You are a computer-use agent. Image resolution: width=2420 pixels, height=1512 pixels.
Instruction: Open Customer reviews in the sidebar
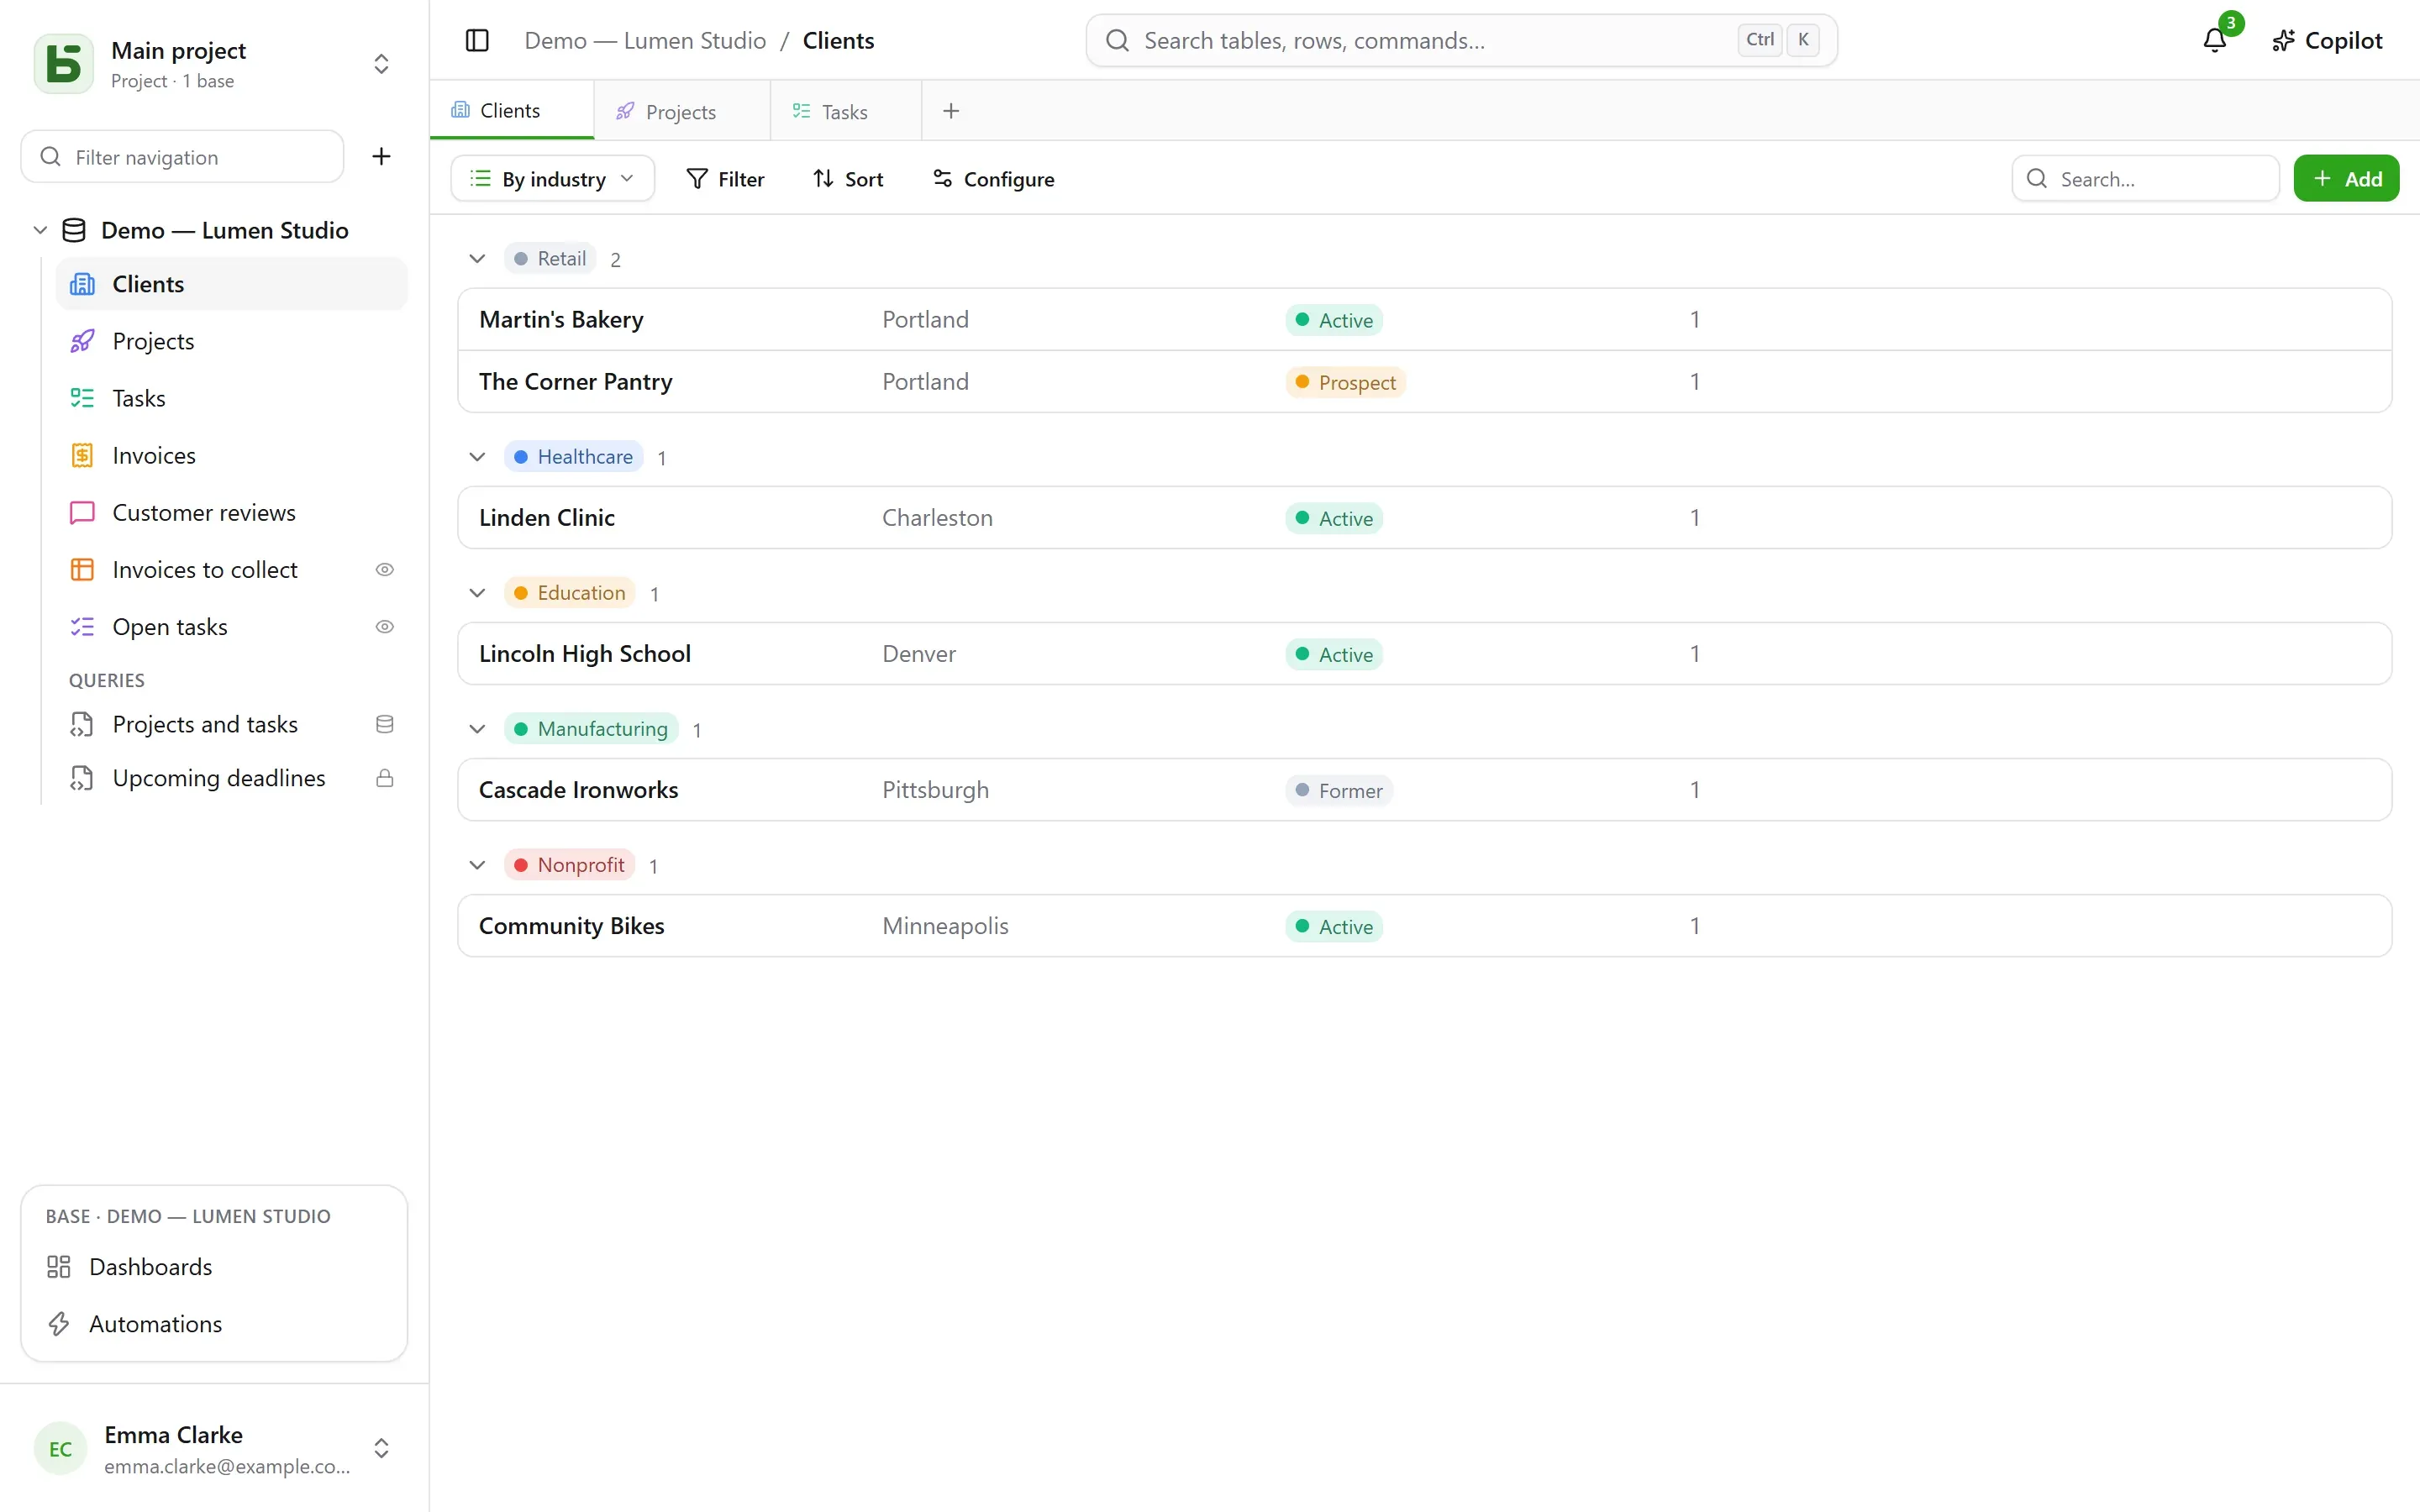coord(232,512)
